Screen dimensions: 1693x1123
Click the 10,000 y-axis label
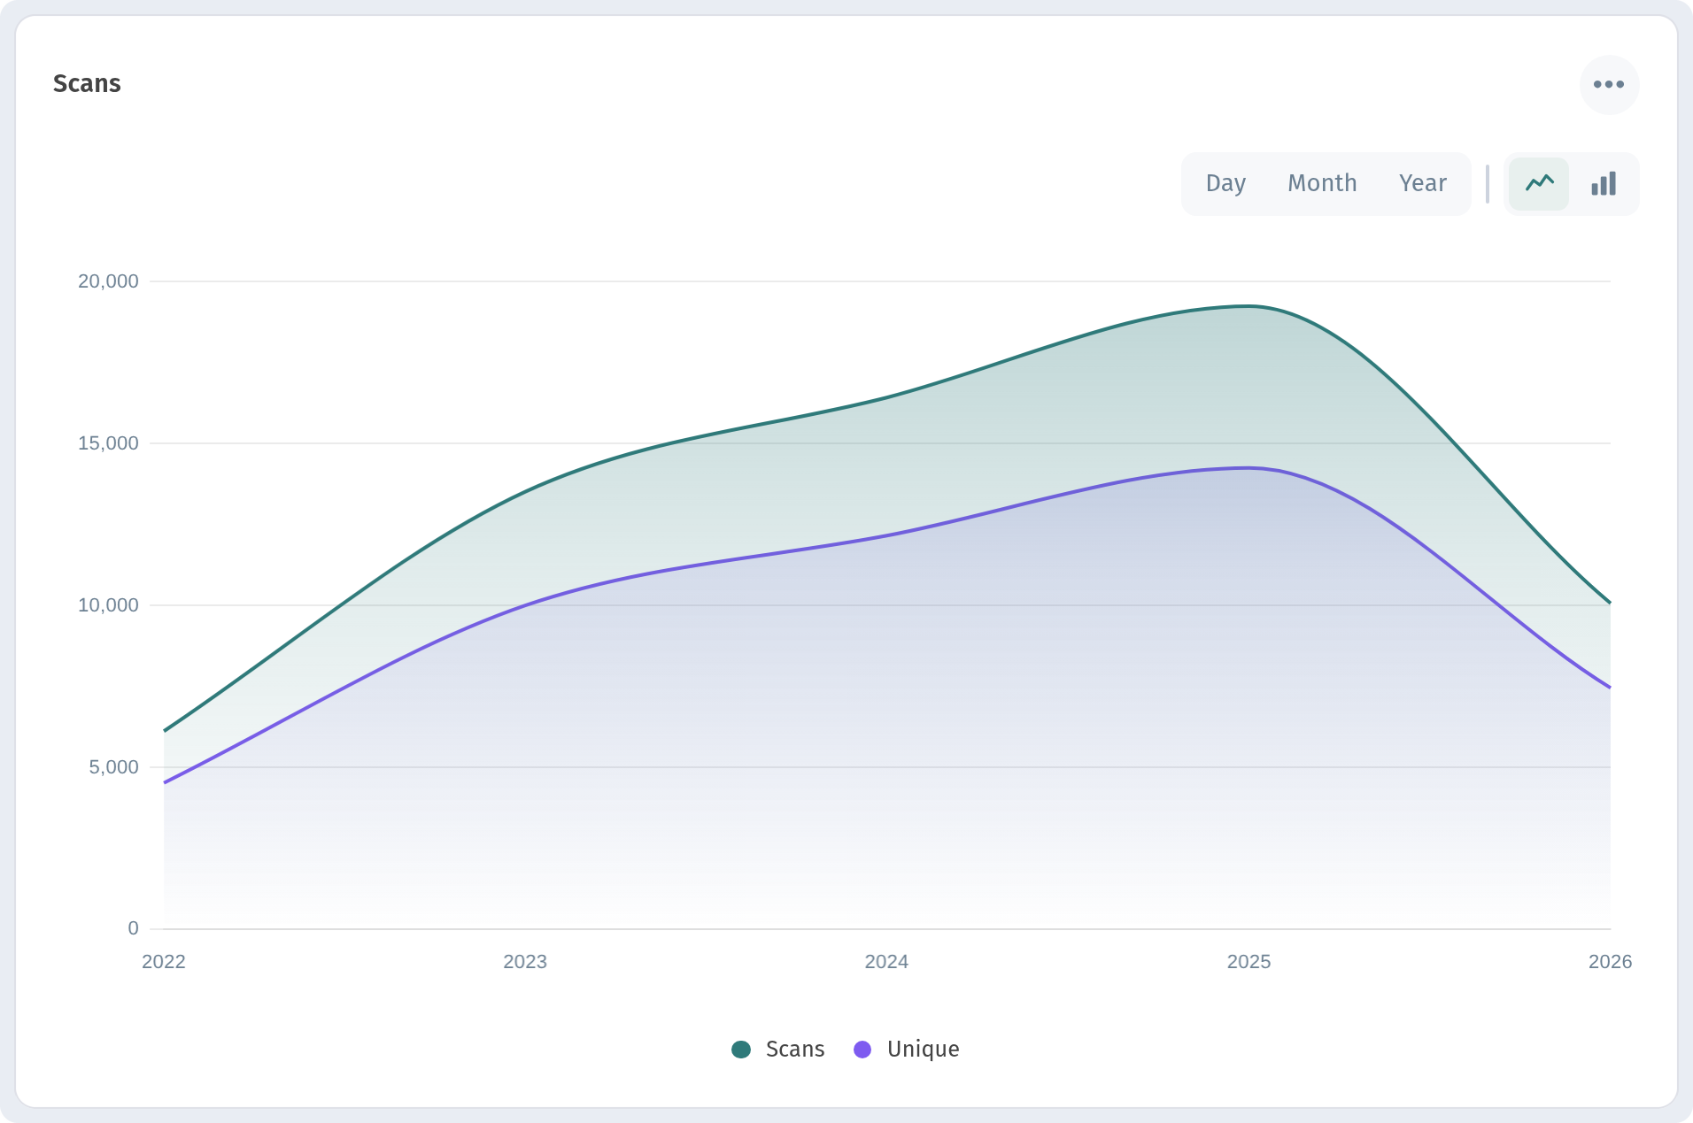108,605
